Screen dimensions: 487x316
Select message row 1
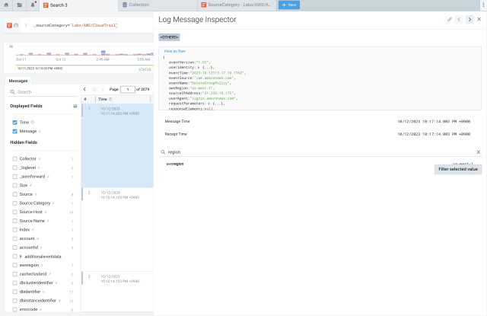point(117,145)
